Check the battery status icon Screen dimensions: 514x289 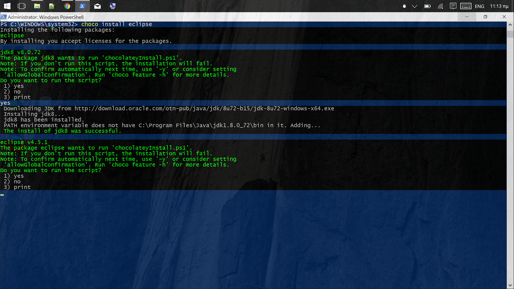[427, 6]
